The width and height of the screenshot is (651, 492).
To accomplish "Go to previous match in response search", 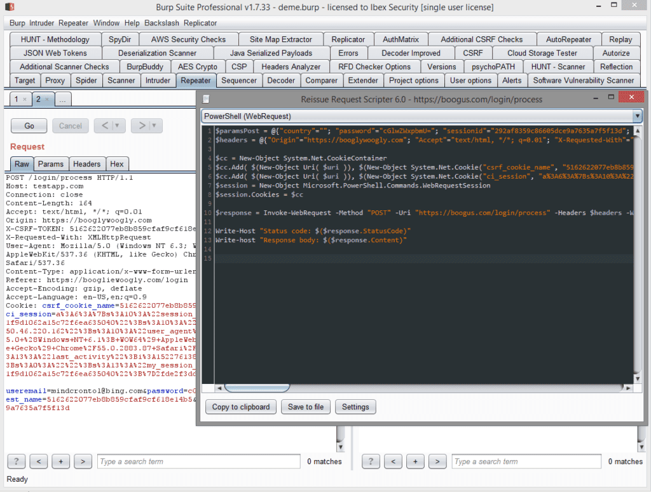I will click(393, 461).
